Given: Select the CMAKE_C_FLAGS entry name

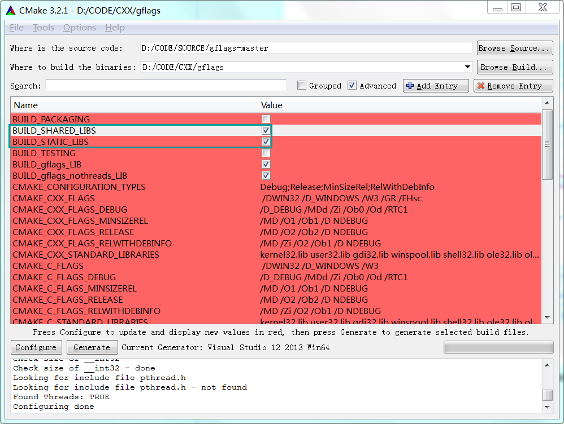Looking at the screenshot, I should tap(48, 266).
